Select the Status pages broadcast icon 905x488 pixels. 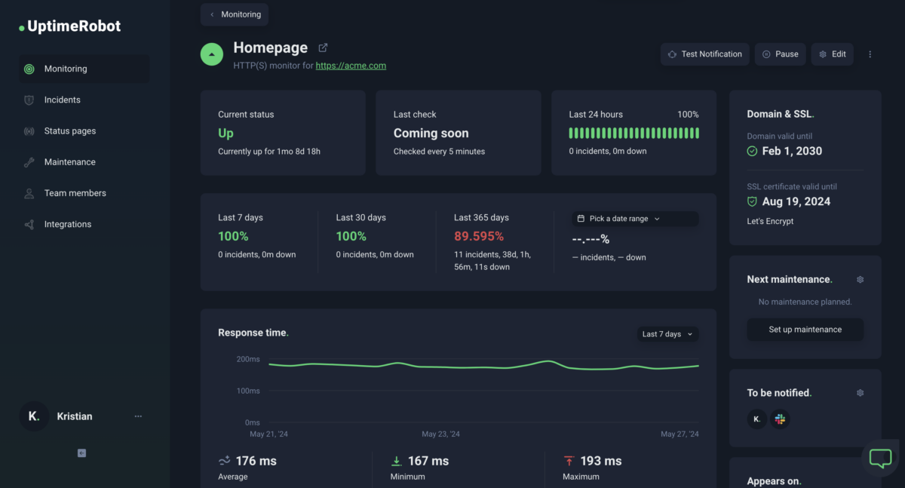[x=29, y=130]
